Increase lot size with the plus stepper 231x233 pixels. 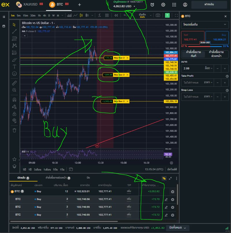(x=225, y=68)
